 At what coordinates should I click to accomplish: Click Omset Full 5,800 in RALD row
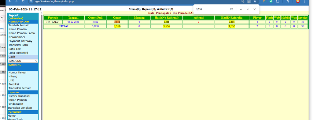(95, 22)
